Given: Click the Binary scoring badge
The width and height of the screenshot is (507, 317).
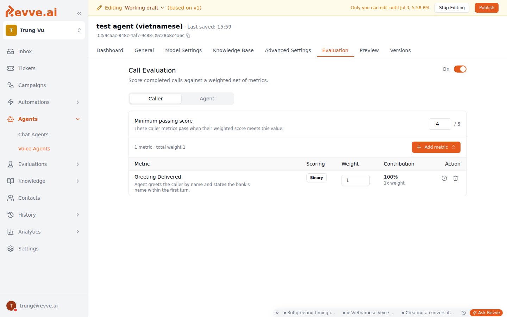Looking at the screenshot, I should click(317, 178).
